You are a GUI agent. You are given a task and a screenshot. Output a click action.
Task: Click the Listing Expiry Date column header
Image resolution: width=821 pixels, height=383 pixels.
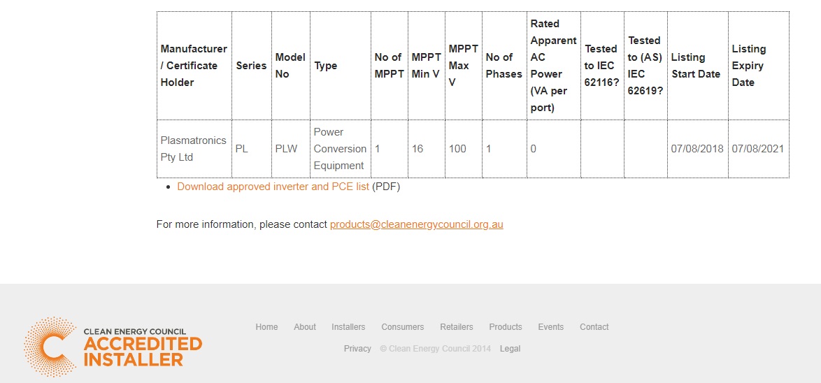(759, 66)
